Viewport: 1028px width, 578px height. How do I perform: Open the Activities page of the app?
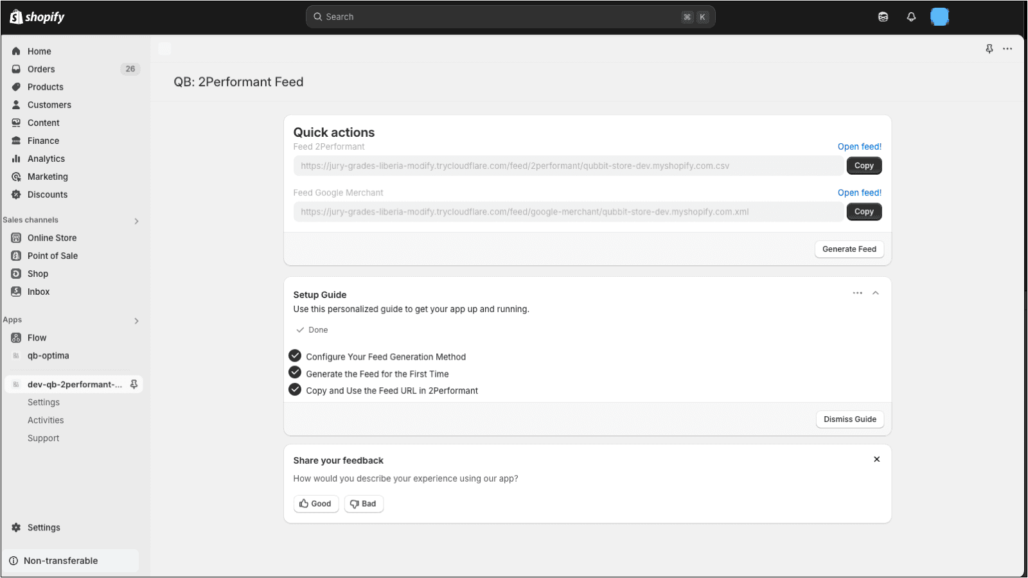coord(45,420)
